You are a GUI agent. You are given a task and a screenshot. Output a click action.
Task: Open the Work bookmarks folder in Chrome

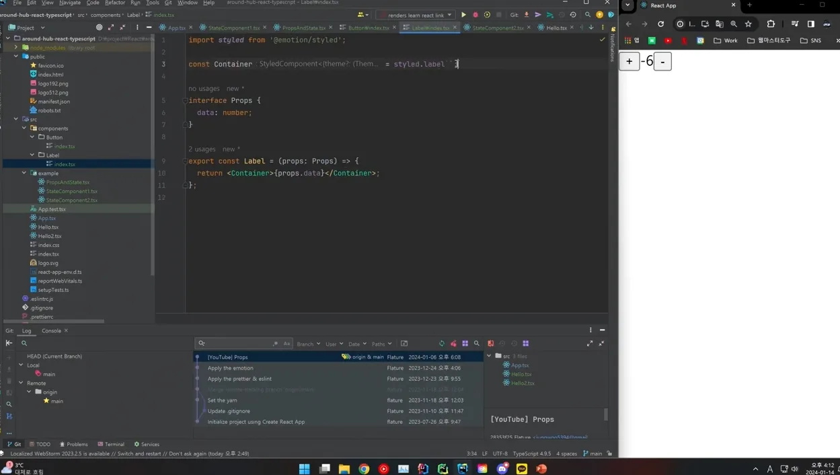click(726, 40)
